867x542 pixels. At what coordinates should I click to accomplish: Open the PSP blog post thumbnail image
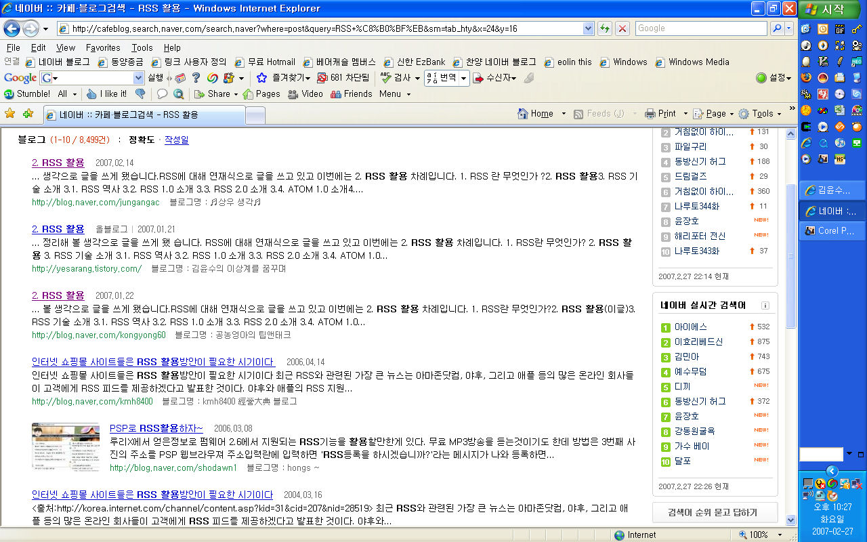pos(66,446)
